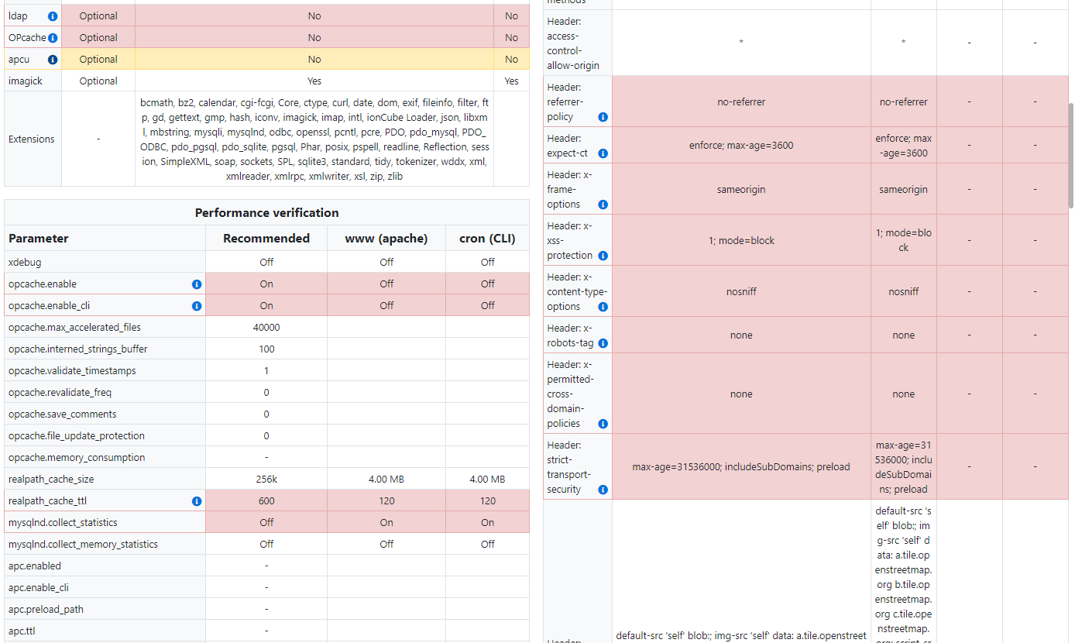The image size is (1075, 643).
Task: Click info icon for expect-ct header
Action: click(x=603, y=154)
